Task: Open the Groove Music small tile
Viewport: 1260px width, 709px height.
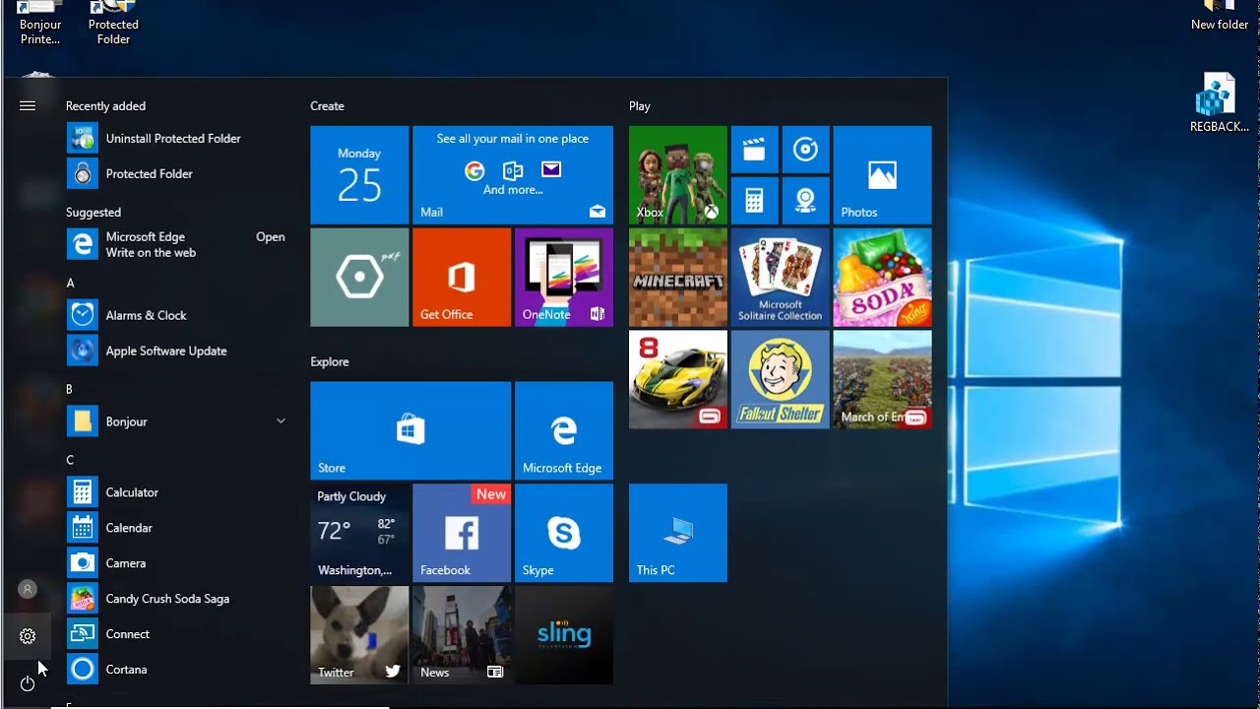Action: tap(806, 150)
